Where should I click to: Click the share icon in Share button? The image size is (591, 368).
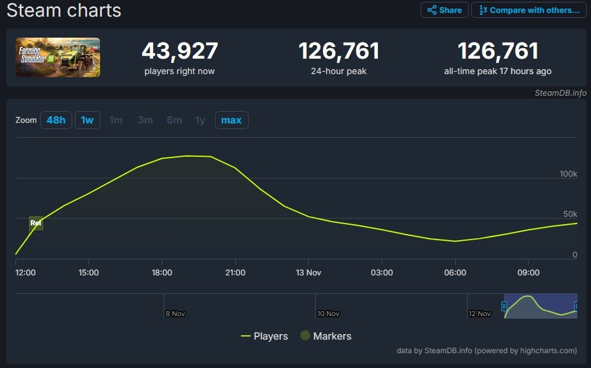pyautogui.click(x=432, y=10)
